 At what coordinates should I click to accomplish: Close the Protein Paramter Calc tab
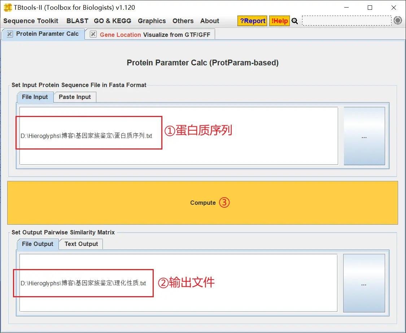[x=10, y=34]
